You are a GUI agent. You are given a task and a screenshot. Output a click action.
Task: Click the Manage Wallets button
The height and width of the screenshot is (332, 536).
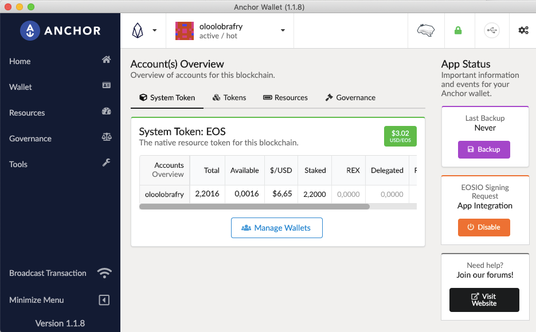(276, 228)
